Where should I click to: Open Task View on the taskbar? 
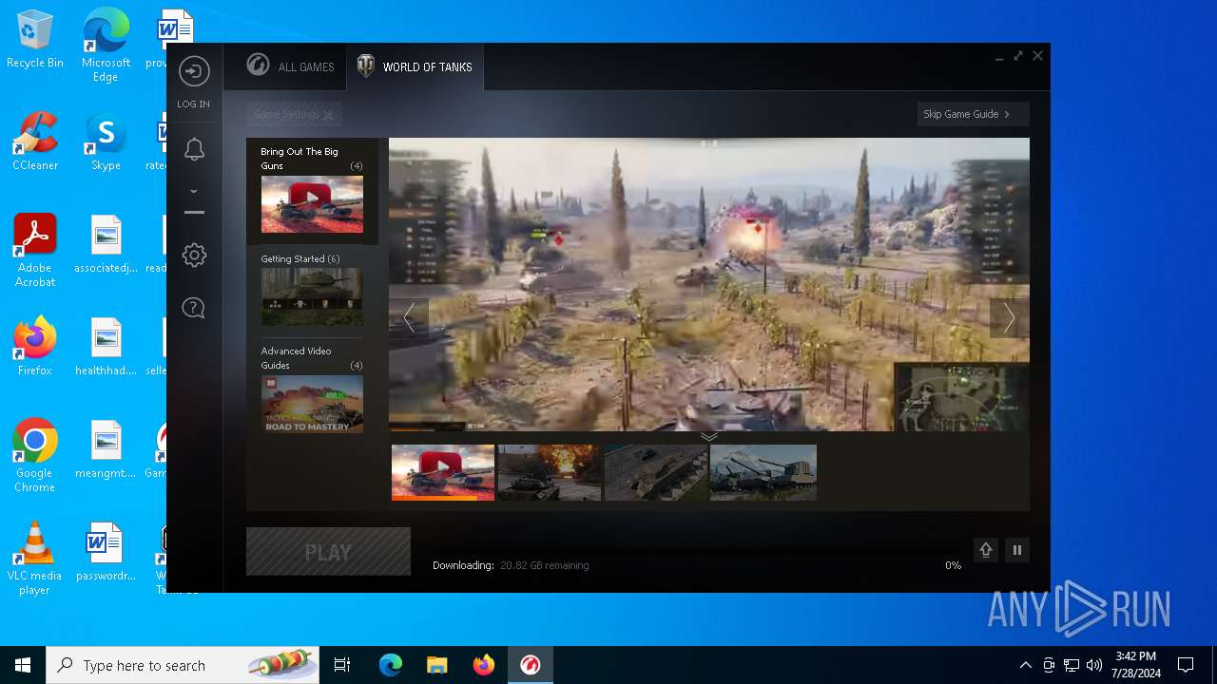click(342, 665)
